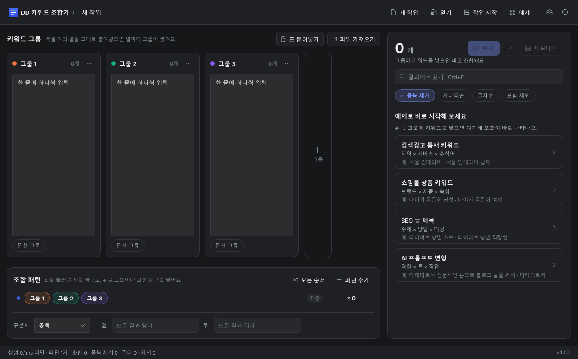578x359 pixels.
Task: Expand the dropdown arrow next to 복사
Action: [x=510, y=48]
